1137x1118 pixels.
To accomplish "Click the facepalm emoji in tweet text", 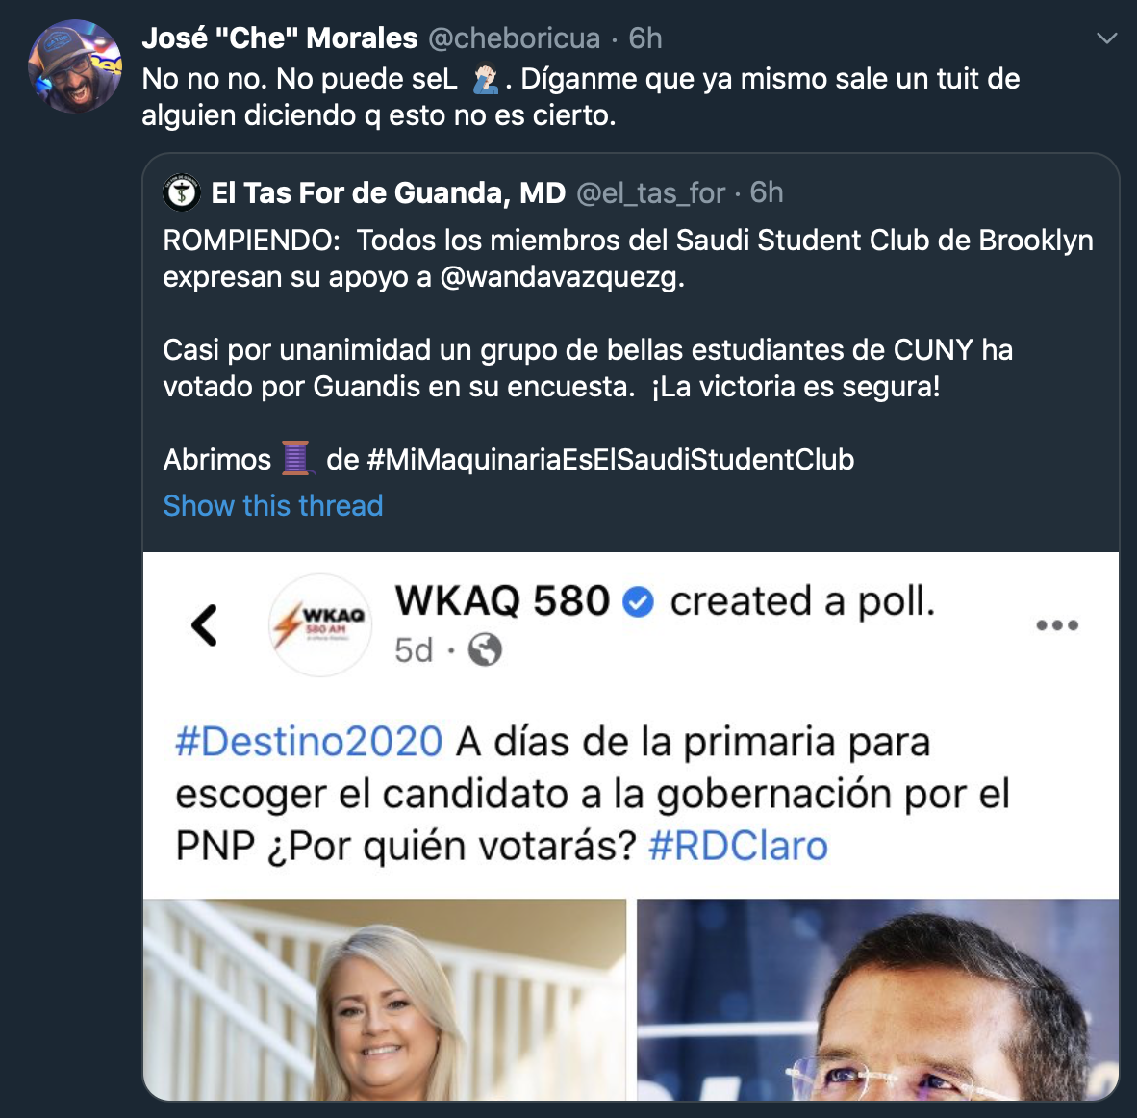I will (x=485, y=78).
